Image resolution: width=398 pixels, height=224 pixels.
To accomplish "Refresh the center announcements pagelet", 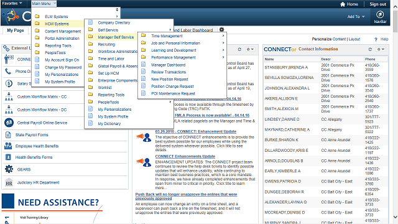I will tap(239, 49).
